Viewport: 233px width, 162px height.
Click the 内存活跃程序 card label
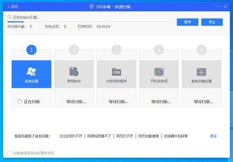coord(116,81)
